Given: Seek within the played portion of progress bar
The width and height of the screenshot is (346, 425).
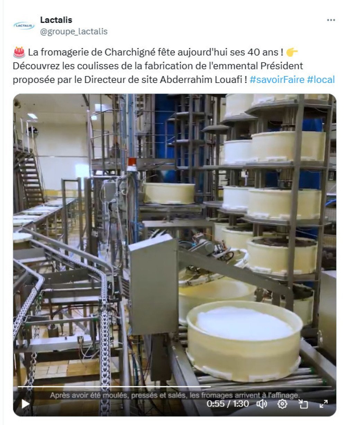Looking at the screenshot, I should click(x=114, y=386).
